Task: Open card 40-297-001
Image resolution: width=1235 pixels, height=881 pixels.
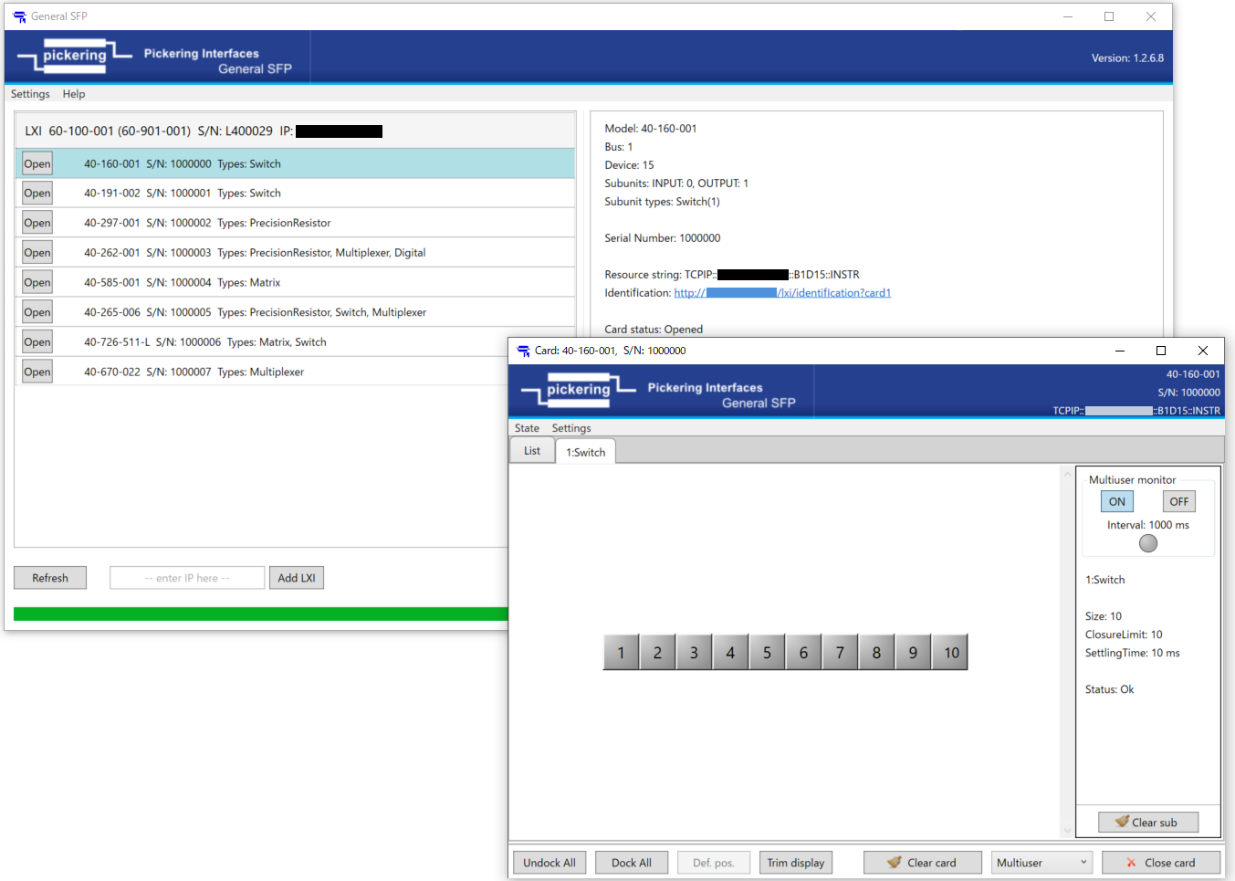Action: pos(37,223)
